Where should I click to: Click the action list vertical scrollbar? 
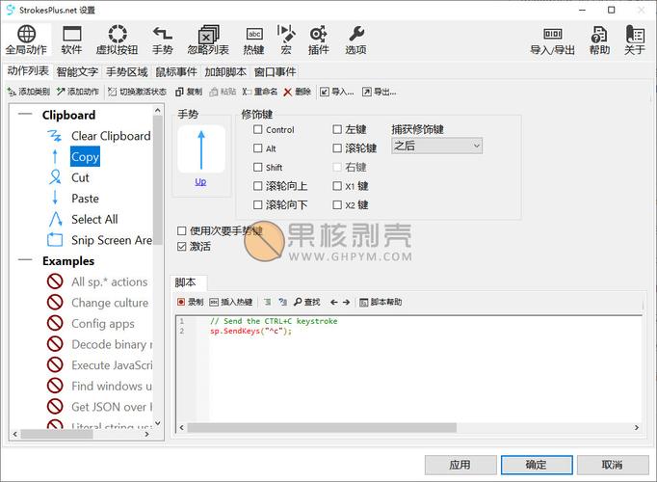click(x=158, y=180)
